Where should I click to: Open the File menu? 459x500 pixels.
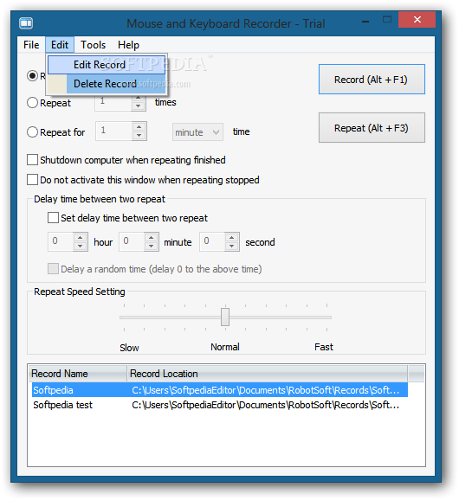(x=31, y=45)
